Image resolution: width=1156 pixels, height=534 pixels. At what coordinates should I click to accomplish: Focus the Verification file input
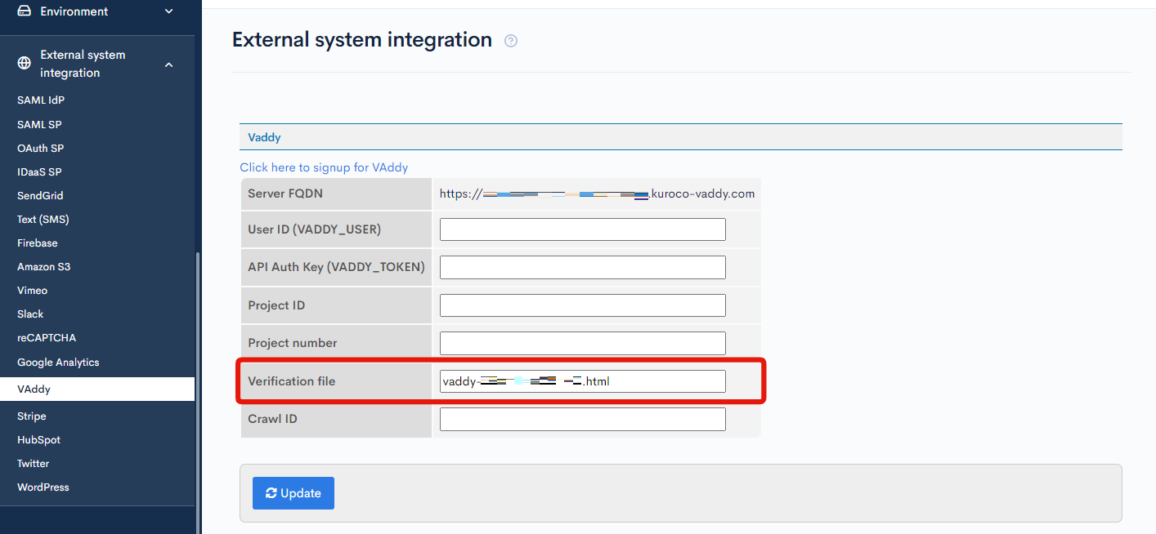click(583, 381)
